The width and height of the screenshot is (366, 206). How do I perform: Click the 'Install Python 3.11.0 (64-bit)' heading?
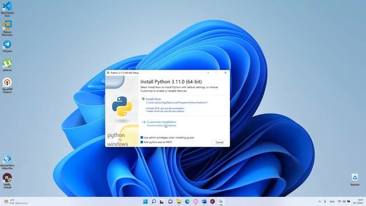click(171, 82)
